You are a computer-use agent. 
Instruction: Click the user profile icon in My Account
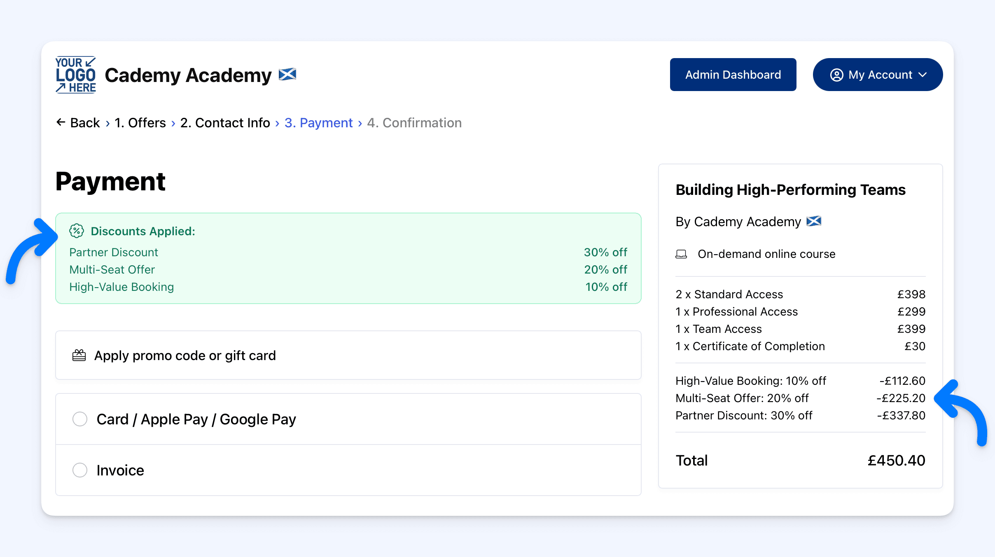tap(836, 75)
